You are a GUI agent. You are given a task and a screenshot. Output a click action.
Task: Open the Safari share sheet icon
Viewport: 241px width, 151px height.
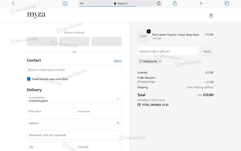point(175,3)
